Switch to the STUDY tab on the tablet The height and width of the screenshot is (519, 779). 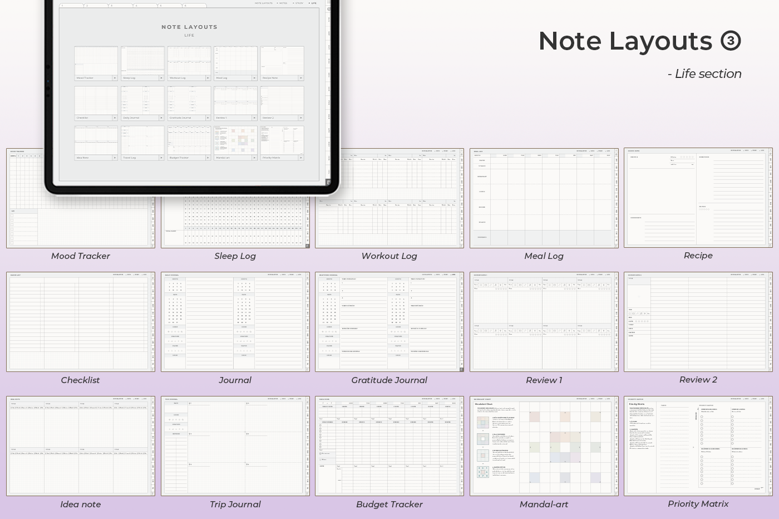[x=299, y=3]
